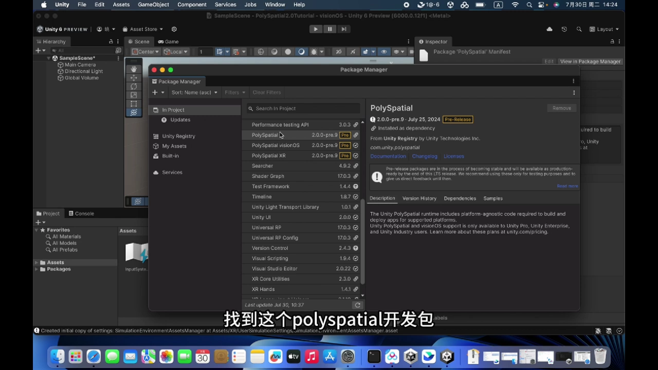The image size is (658, 370).
Task: Toggle grid visibility icon in Scene toolbar
Action: point(220,51)
